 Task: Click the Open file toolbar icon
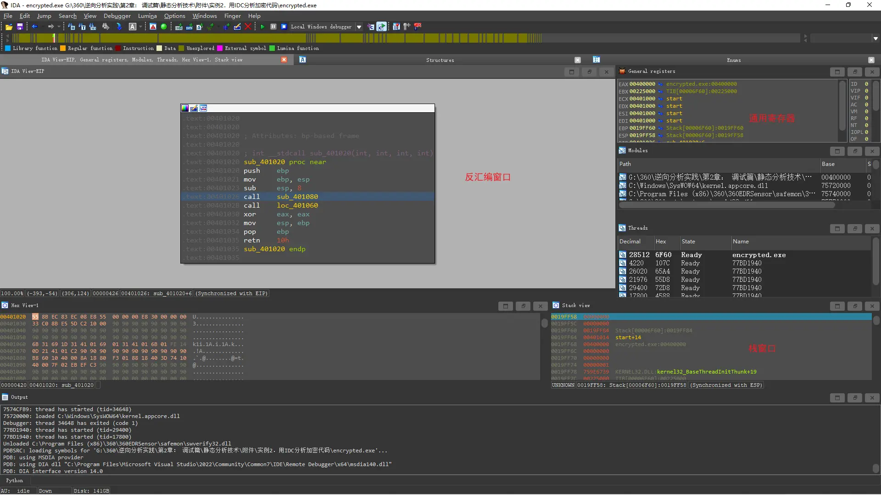coord(9,27)
